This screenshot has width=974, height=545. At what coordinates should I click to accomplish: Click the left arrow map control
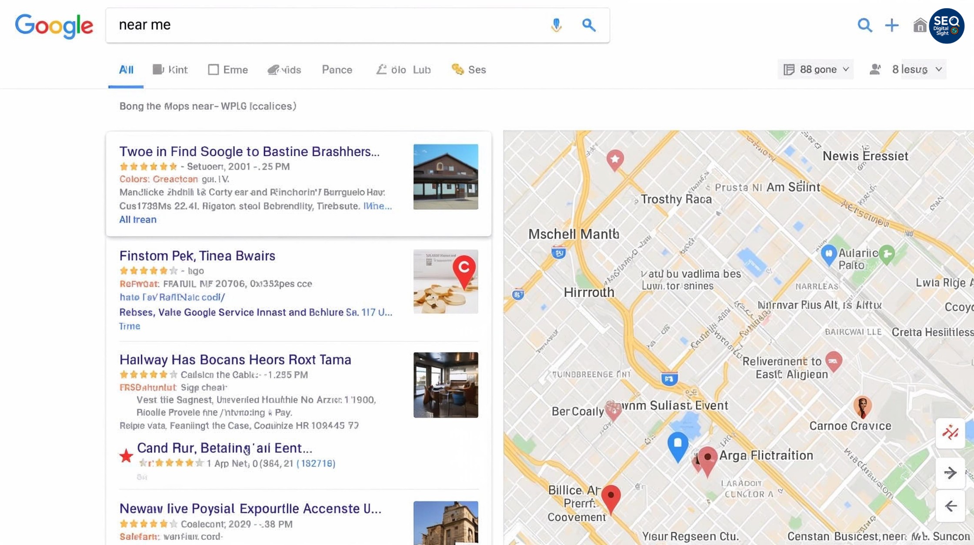click(950, 506)
